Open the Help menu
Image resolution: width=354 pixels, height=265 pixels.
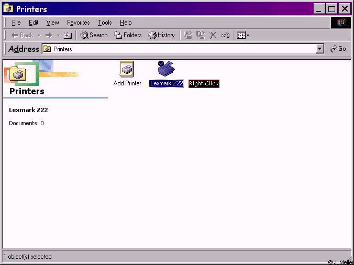pos(126,23)
